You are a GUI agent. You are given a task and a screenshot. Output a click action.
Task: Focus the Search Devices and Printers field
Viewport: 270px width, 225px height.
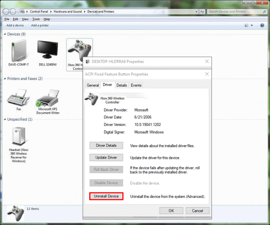point(237,11)
